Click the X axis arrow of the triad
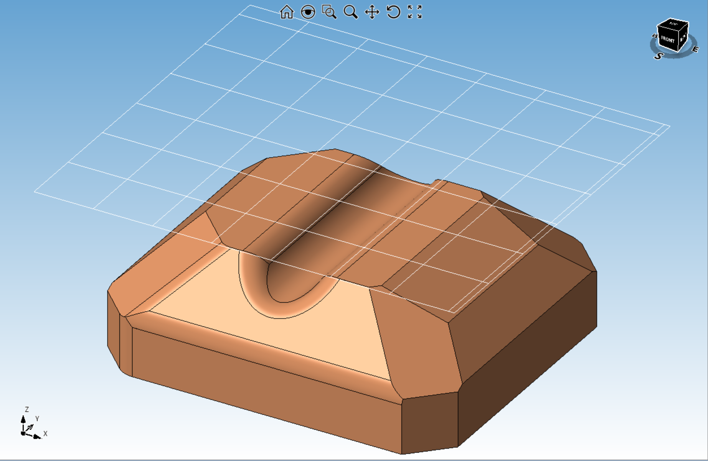The image size is (708, 461). 37,436
